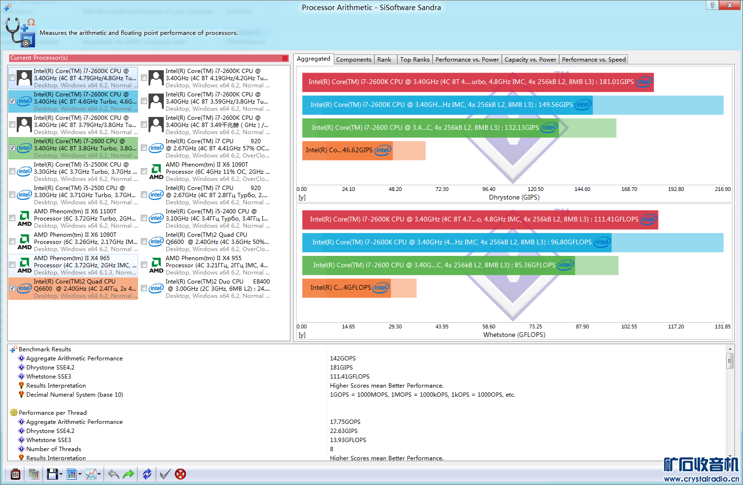Select the Performance per Thread tree heading
This screenshot has height=485, width=743.
pyautogui.click(x=53, y=413)
